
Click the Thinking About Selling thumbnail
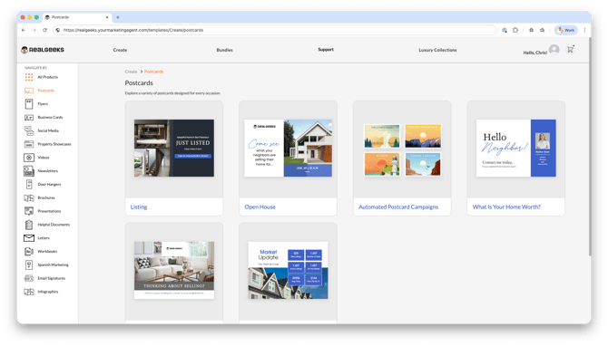(x=174, y=270)
